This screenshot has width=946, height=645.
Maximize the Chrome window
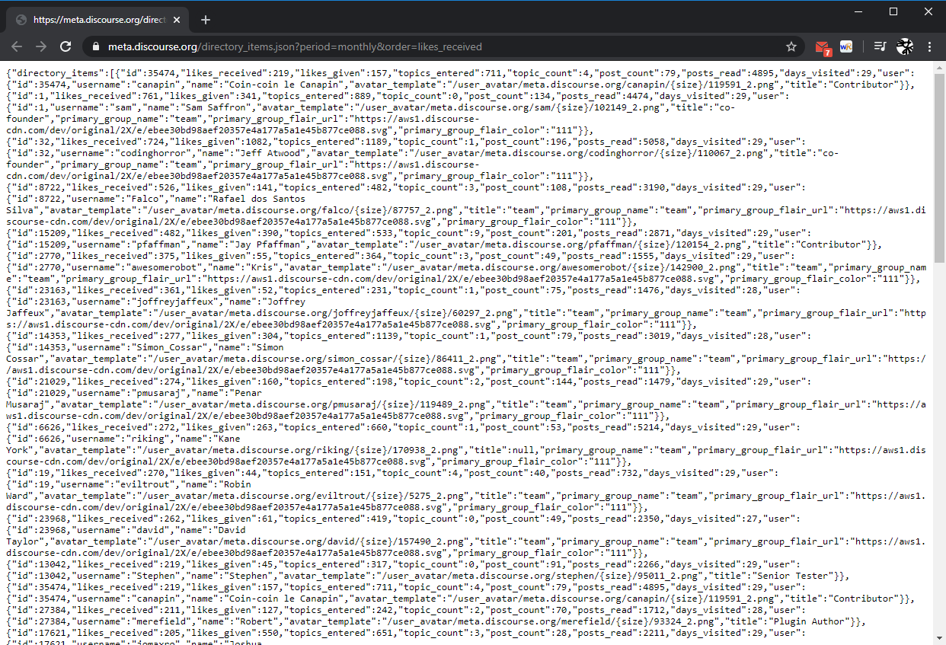[x=893, y=11]
